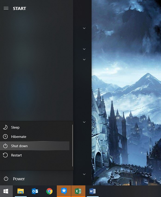Image resolution: width=161 pixels, height=197 pixels.
Task: Select Sleep from the power menu
Action: pos(35,127)
